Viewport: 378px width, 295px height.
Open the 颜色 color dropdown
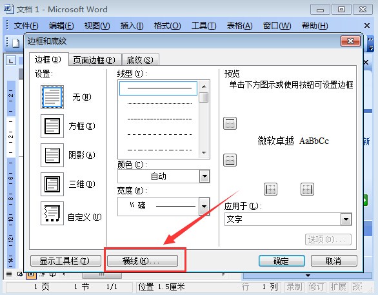point(163,176)
